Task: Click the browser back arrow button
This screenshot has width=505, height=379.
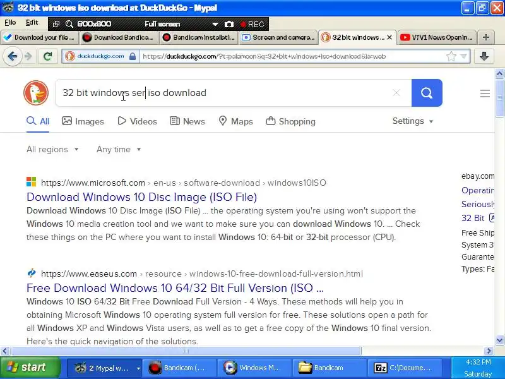Action: 13,56
